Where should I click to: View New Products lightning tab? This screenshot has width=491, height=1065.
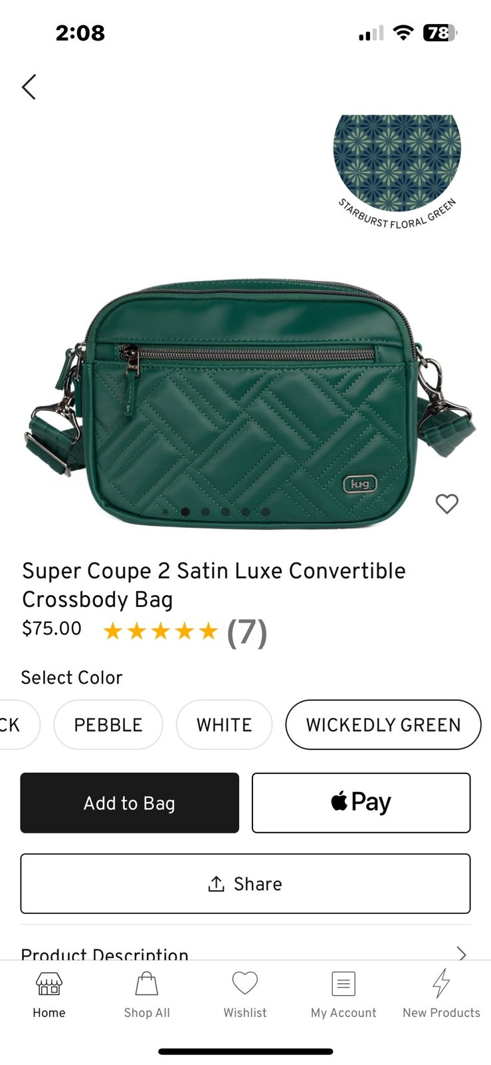(x=441, y=994)
